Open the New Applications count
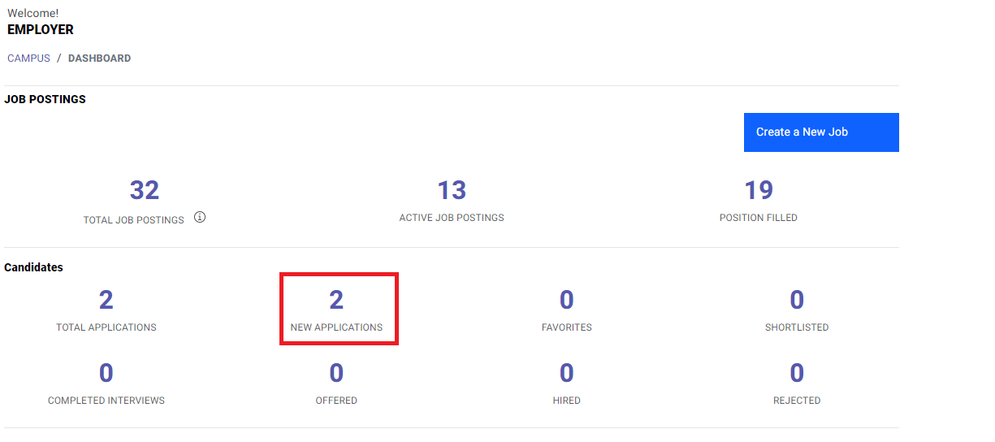Screen dimensions: 995x442 (336, 300)
